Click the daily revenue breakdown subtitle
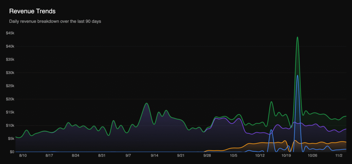The image size is (352, 164). [55, 21]
